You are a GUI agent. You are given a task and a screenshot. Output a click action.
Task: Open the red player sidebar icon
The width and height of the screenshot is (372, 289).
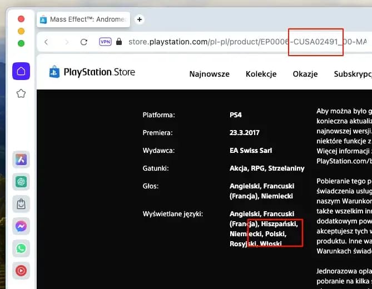(21, 271)
